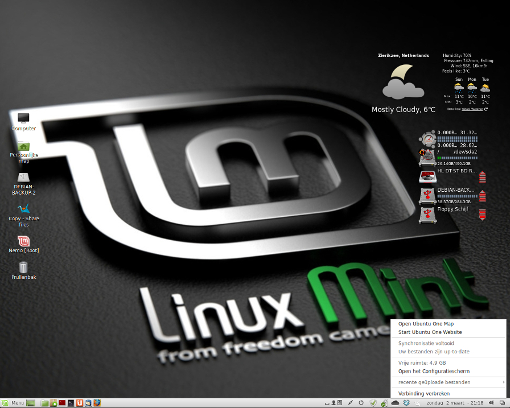Open the sound volume tray applet

point(491,403)
